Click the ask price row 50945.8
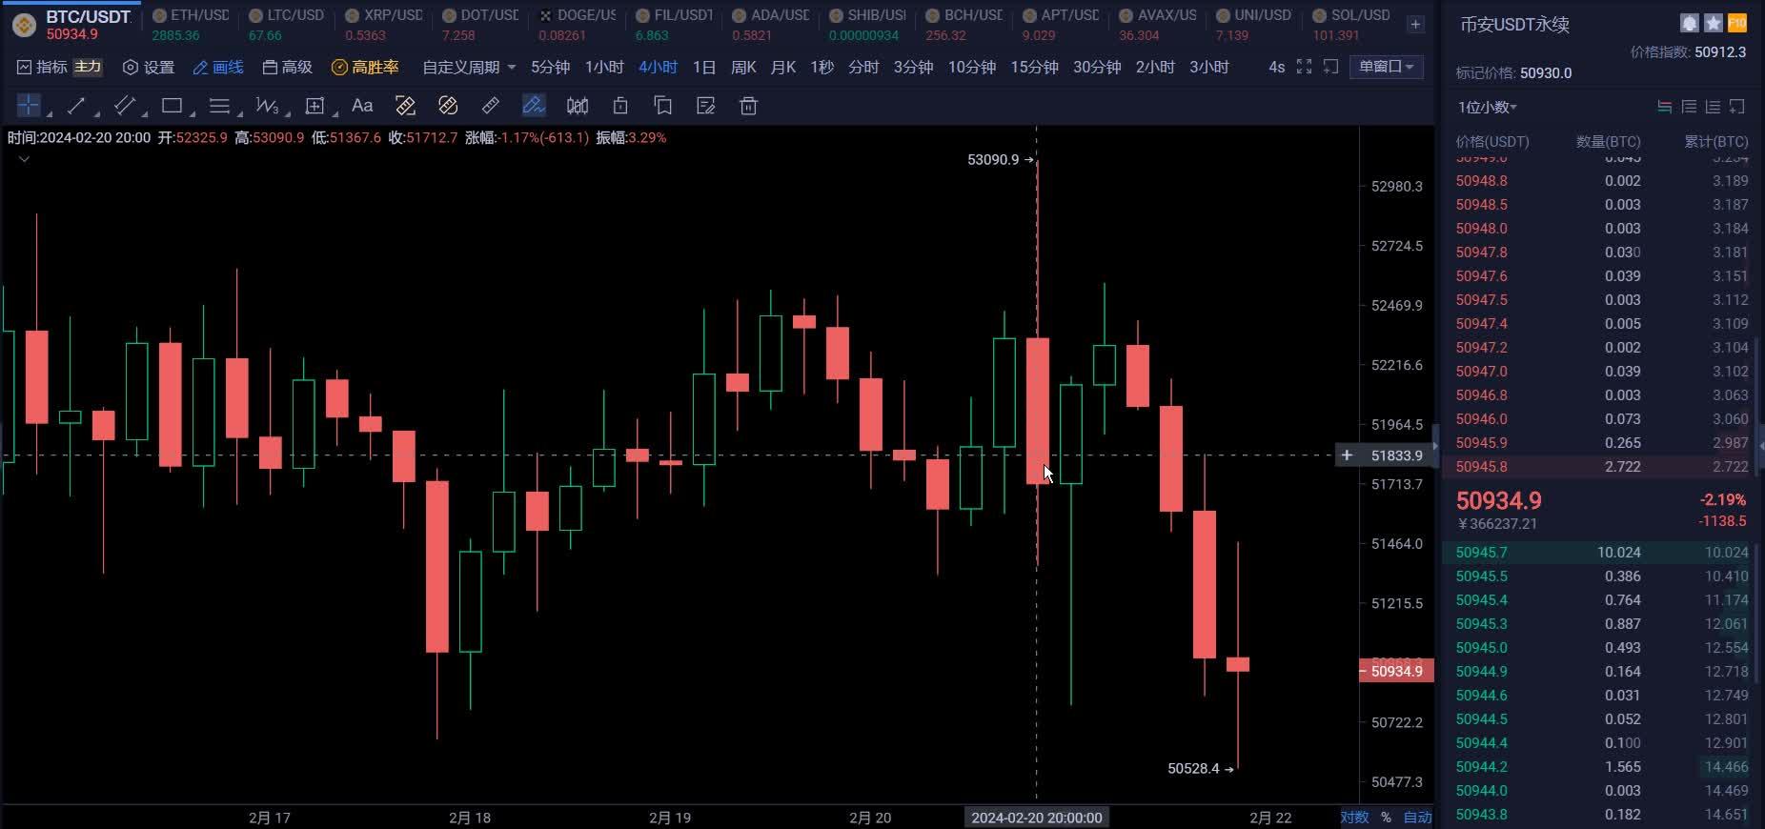Image resolution: width=1765 pixels, height=829 pixels. [1601, 467]
